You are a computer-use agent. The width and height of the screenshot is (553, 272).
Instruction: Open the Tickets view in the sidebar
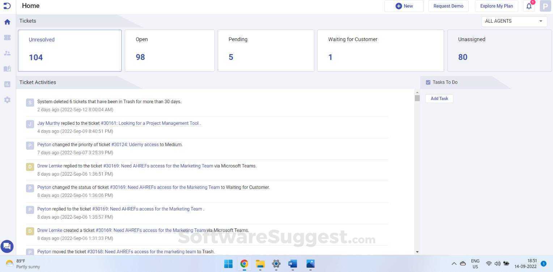coord(7,38)
